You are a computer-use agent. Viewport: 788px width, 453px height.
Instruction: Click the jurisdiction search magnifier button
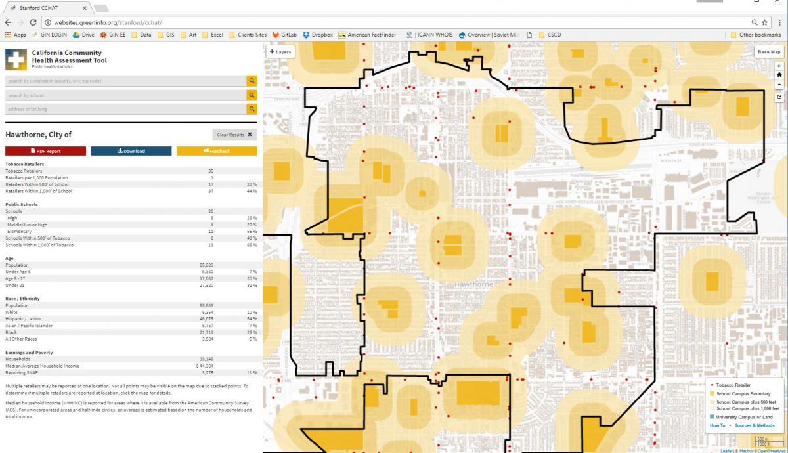tap(252, 81)
